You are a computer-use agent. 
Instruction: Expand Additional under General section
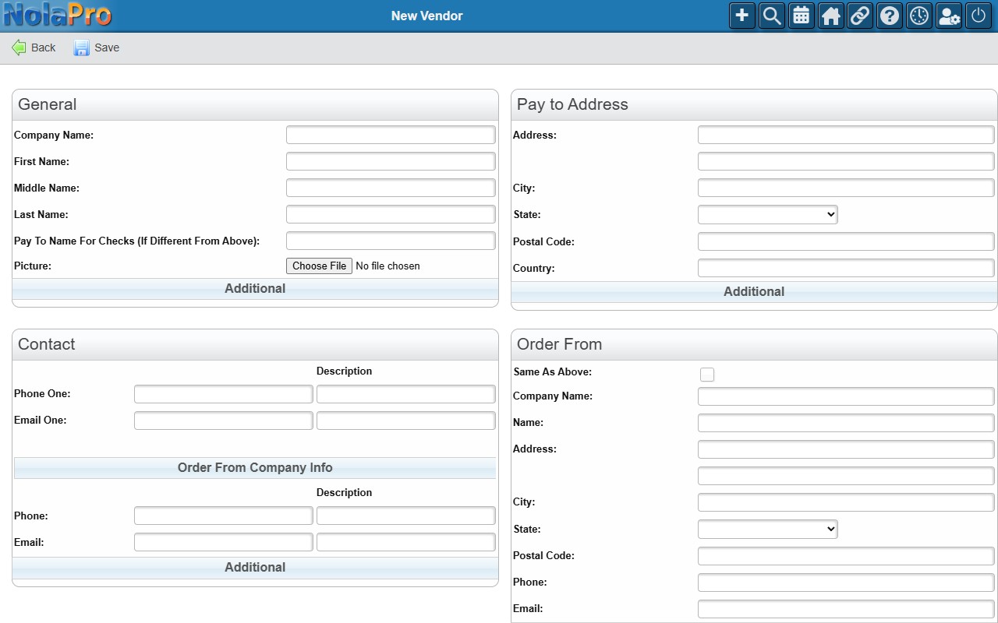pos(255,288)
